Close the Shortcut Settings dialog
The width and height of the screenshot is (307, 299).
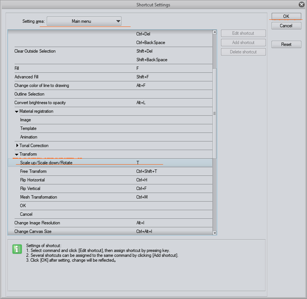(301, 4)
